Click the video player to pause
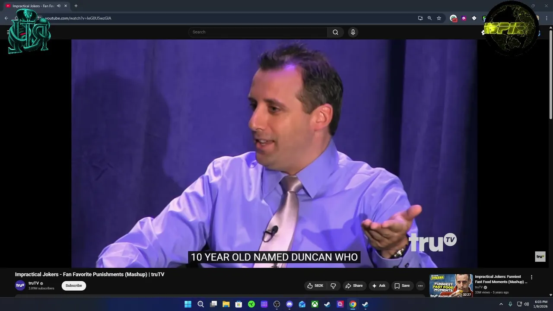Image resolution: width=553 pixels, height=311 pixels. [274, 153]
